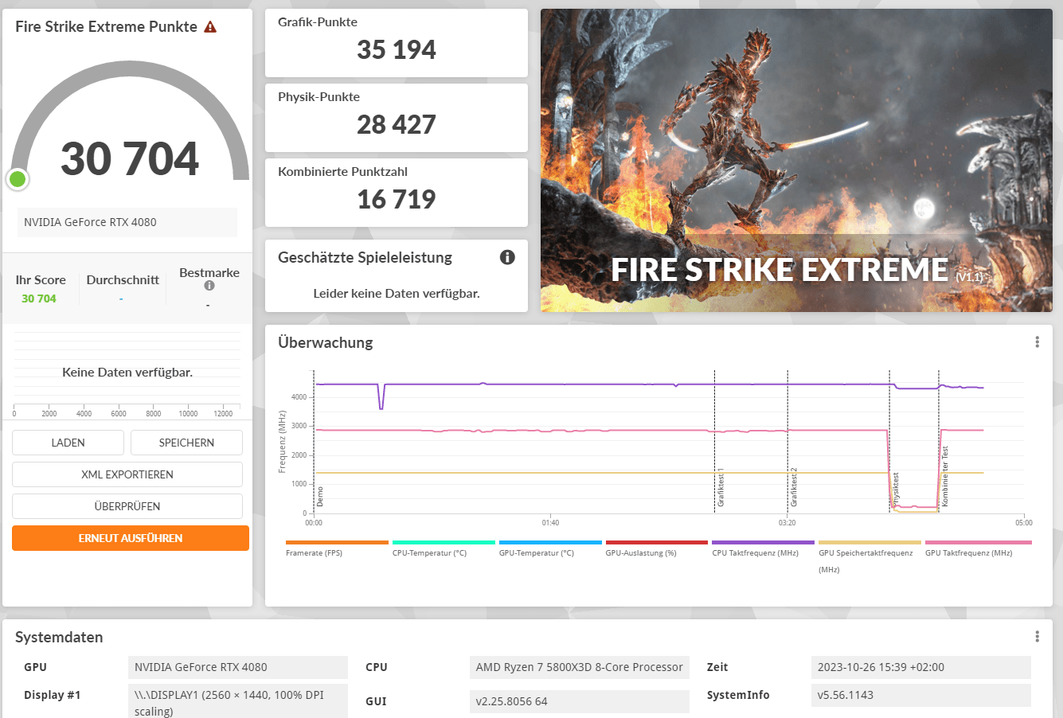This screenshot has height=718, width=1063.
Task: Click the GPU value in Systemdaten
Action: pyautogui.click(x=238, y=667)
